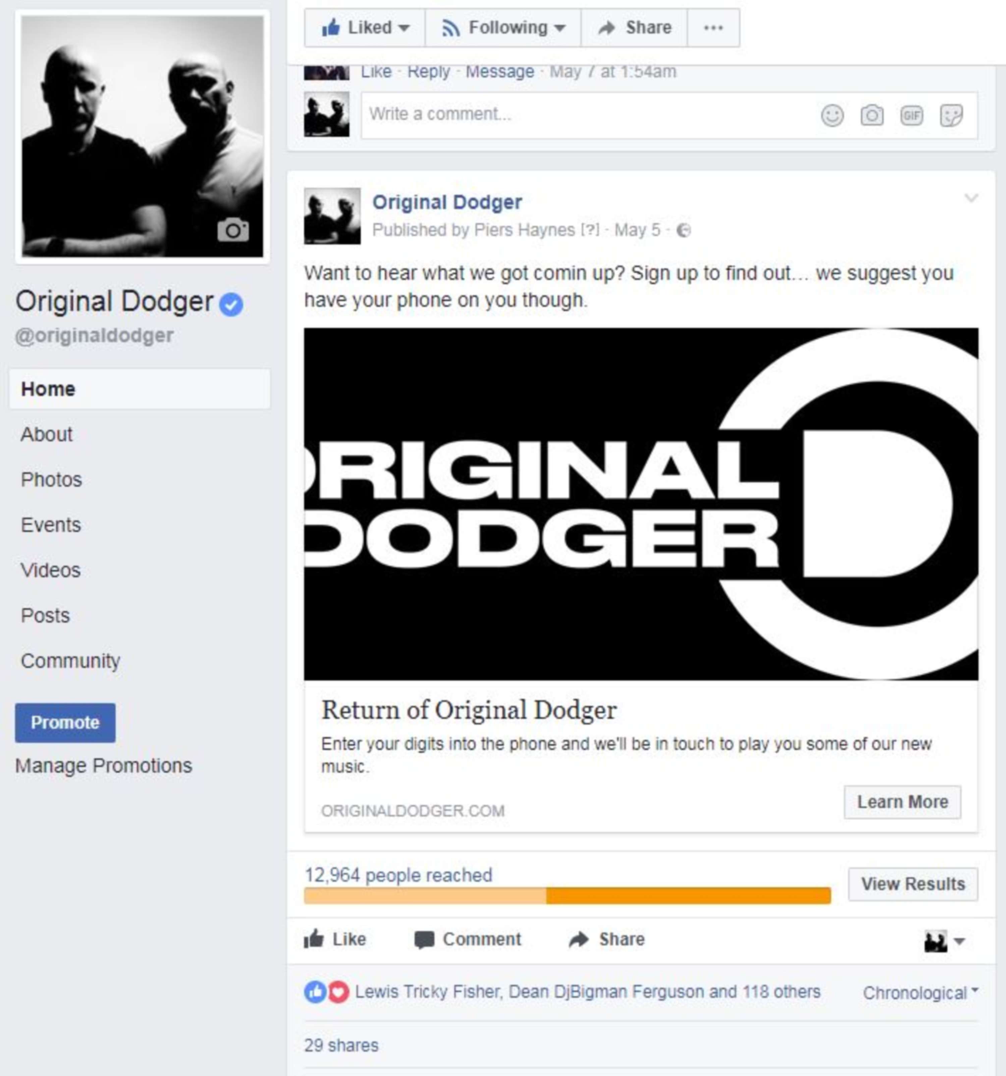Open the GIF picker in comment box
Image resolution: width=1006 pixels, height=1076 pixels.
tap(912, 115)
